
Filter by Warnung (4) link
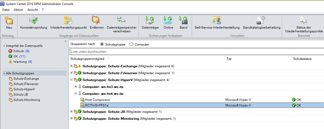coord(23,61)
